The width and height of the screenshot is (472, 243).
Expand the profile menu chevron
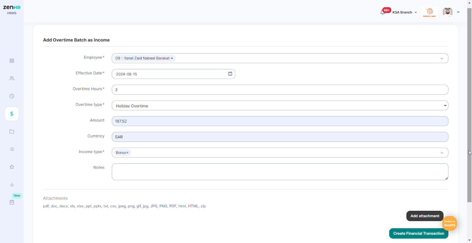(458, 12)
